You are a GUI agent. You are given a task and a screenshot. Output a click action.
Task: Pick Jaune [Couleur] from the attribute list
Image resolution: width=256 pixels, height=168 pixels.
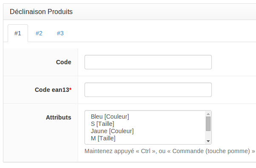(x=112, y=131)
